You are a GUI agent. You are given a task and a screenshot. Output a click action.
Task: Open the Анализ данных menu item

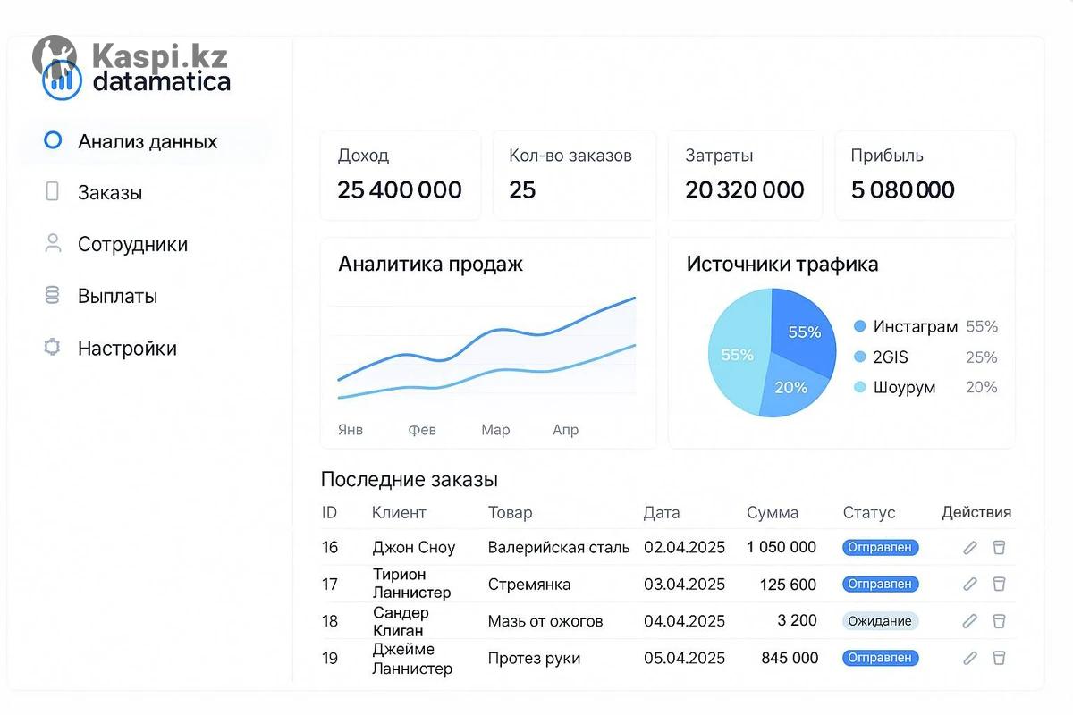146,141
